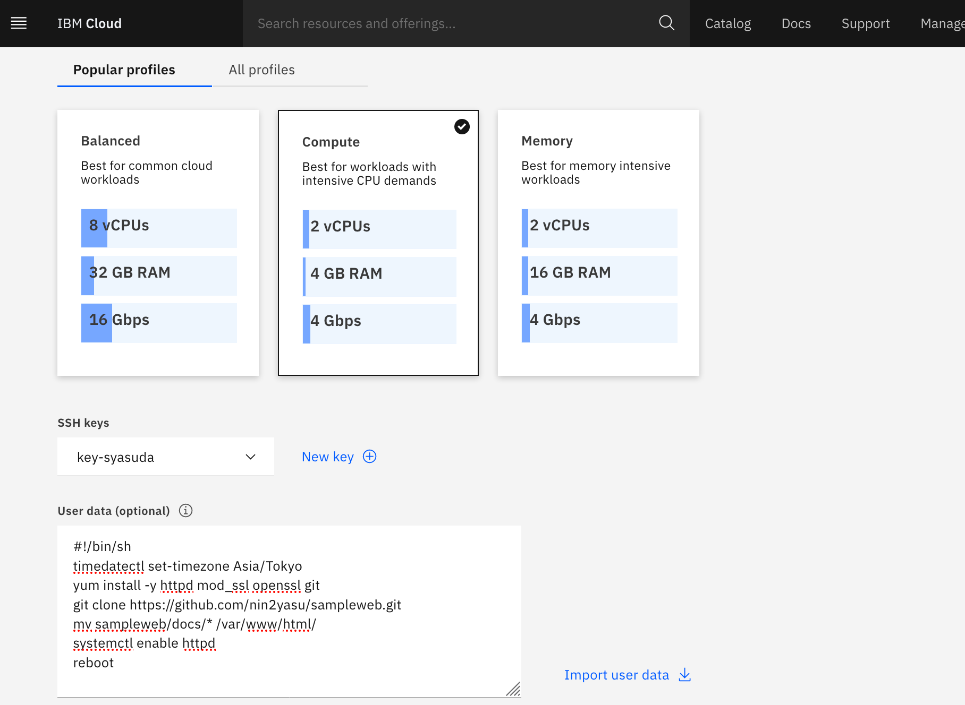The image size is (965, 705).
Task: Click the search magnifier icon
Action: [666, 23]
